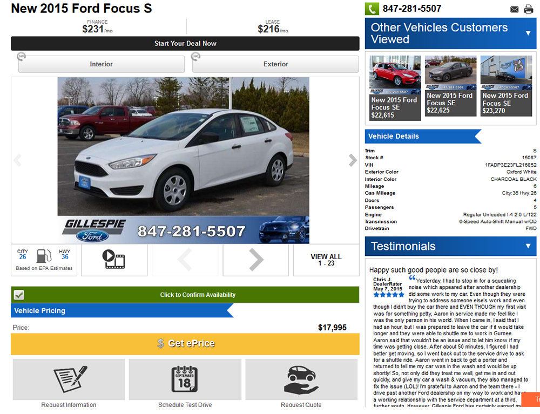Viewport: 540px width, 414px height.
Task: Advance thumbnail strip with the right chevron
Action: 256,260
